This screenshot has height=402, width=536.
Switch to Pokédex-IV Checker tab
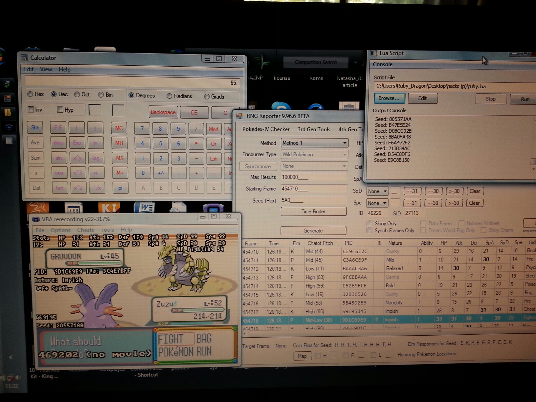pos(266,129)
